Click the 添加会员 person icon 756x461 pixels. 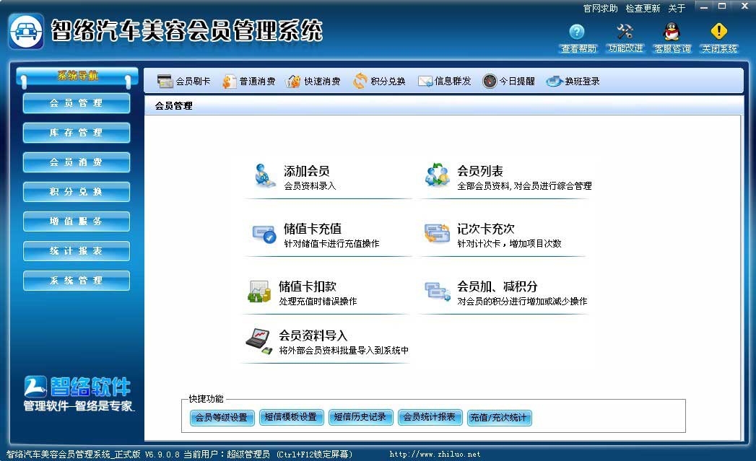[x=264, y=176]
